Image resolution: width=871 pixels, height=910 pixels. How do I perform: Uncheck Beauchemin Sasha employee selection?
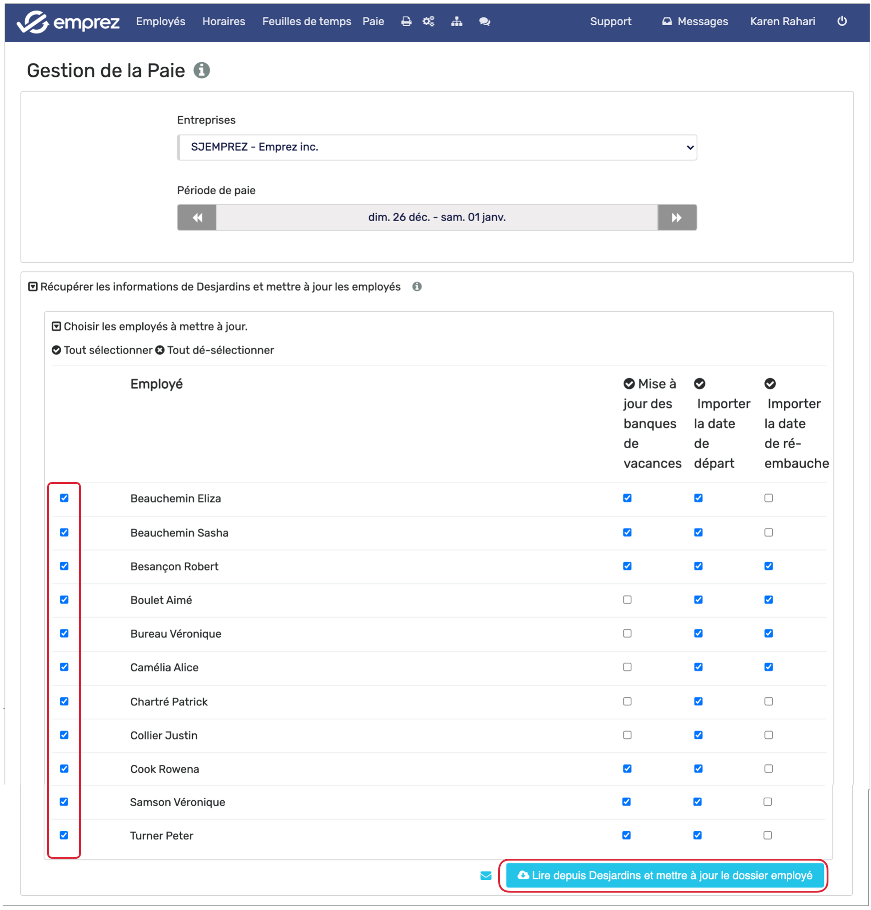coord(64,532)
